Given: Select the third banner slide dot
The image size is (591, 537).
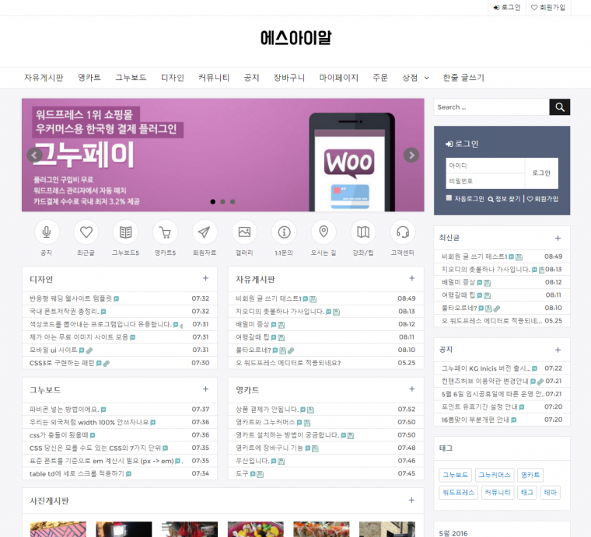Looking at the screenshot, I should point(233,202).
